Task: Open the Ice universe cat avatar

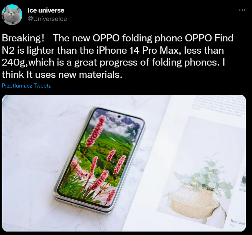Action: click(12, 15)
